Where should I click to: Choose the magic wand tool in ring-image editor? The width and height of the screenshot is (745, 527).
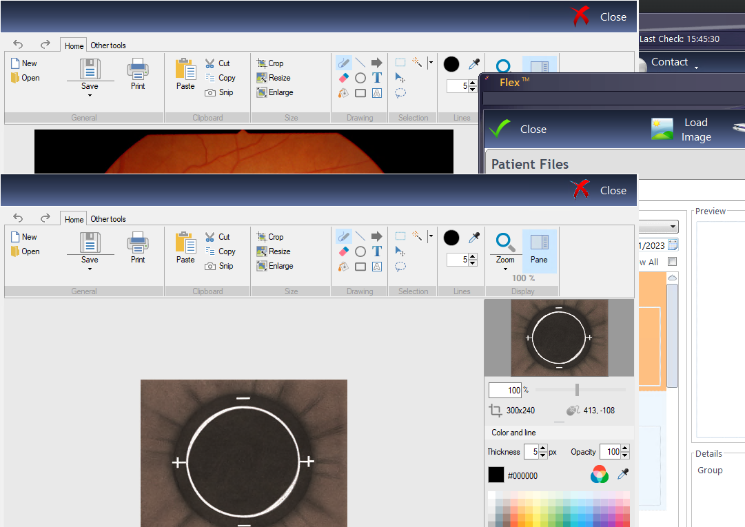(417, 236)
